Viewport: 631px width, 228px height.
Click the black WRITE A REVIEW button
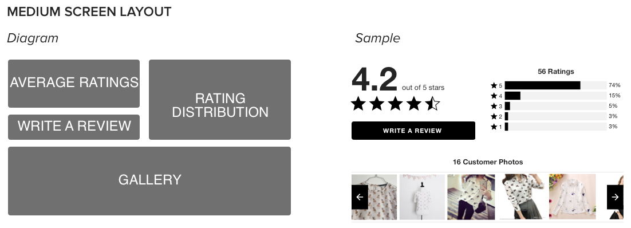(413, 131)
